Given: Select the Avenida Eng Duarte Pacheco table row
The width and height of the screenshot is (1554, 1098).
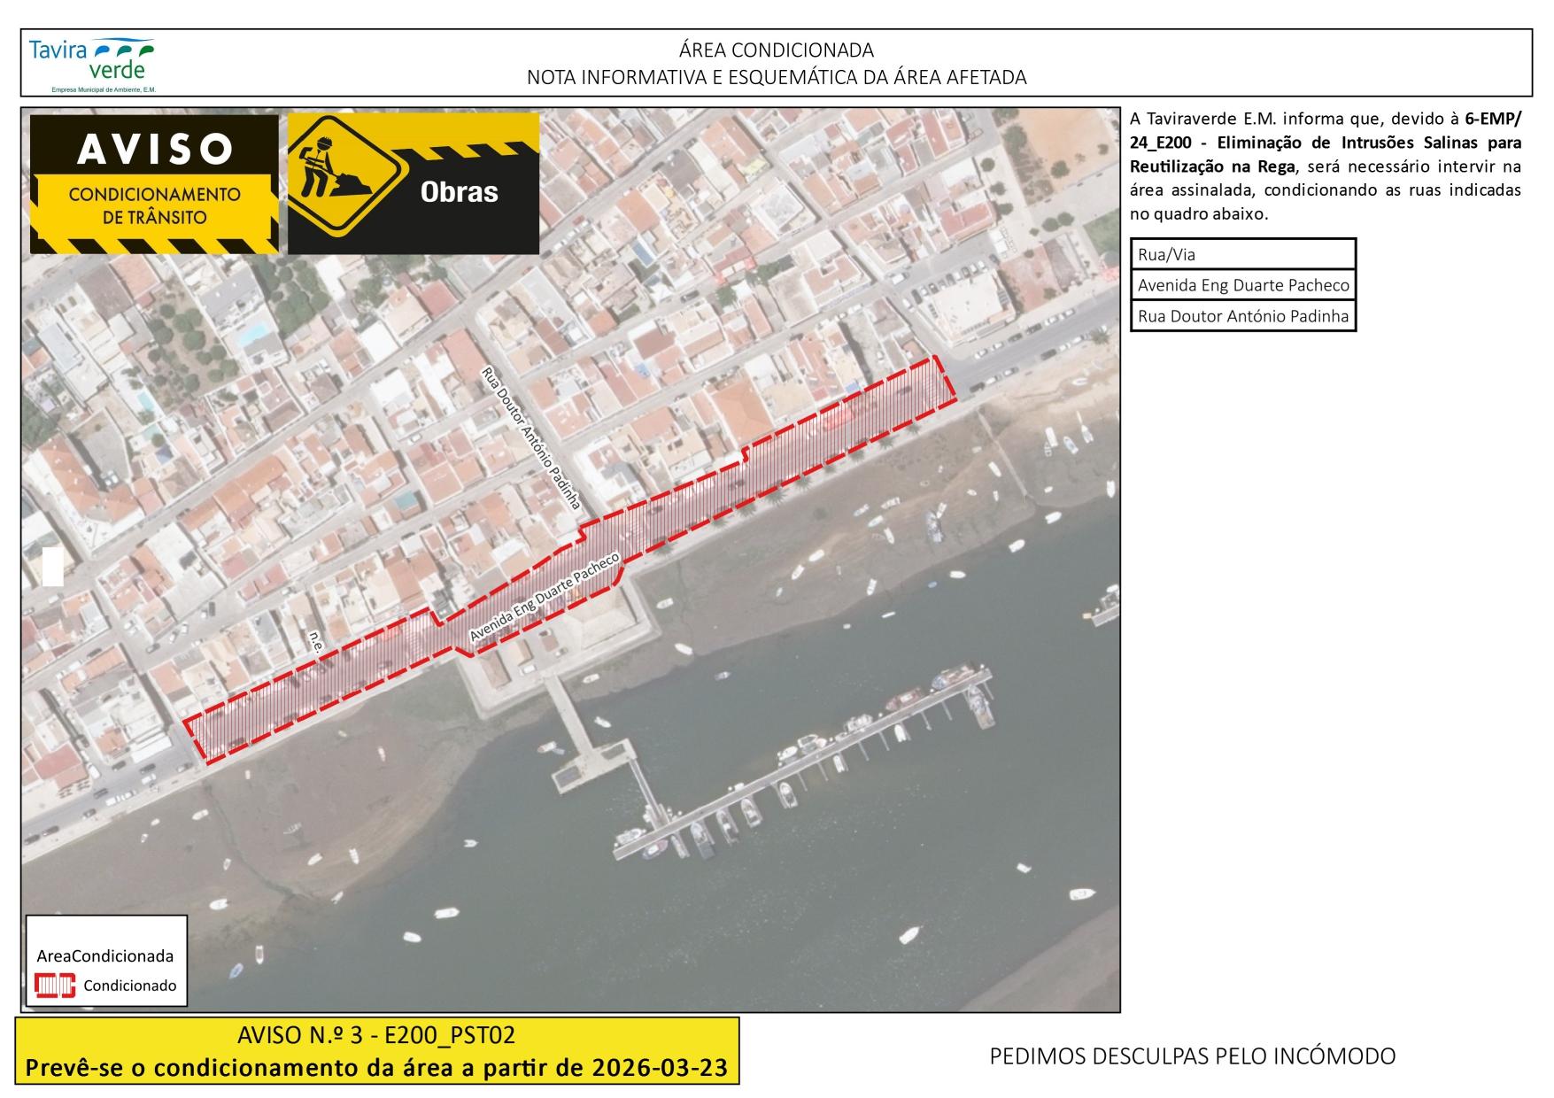Looking at the screenshot, I should pos(1242,285).
